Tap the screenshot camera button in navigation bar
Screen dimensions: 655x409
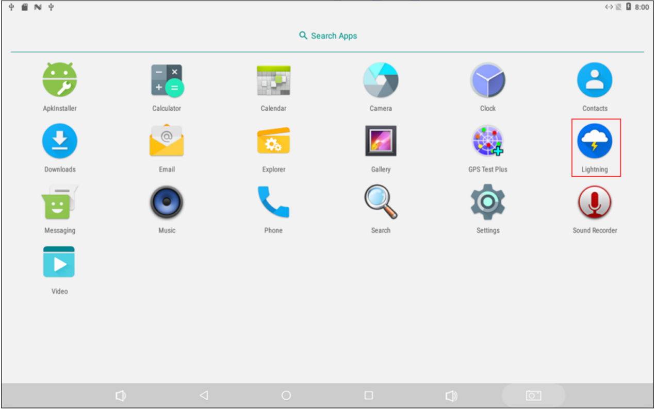pos(533,396)
